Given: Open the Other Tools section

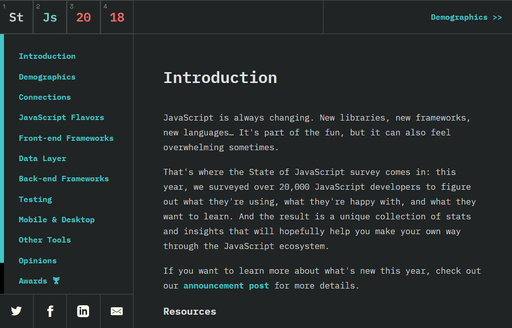Looking at the screenshot, I should point(45,240).
